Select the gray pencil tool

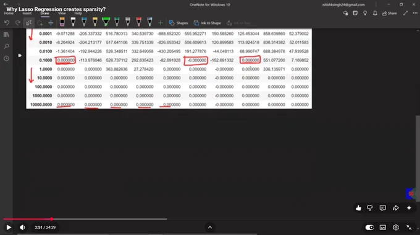[x=128, y=22]
